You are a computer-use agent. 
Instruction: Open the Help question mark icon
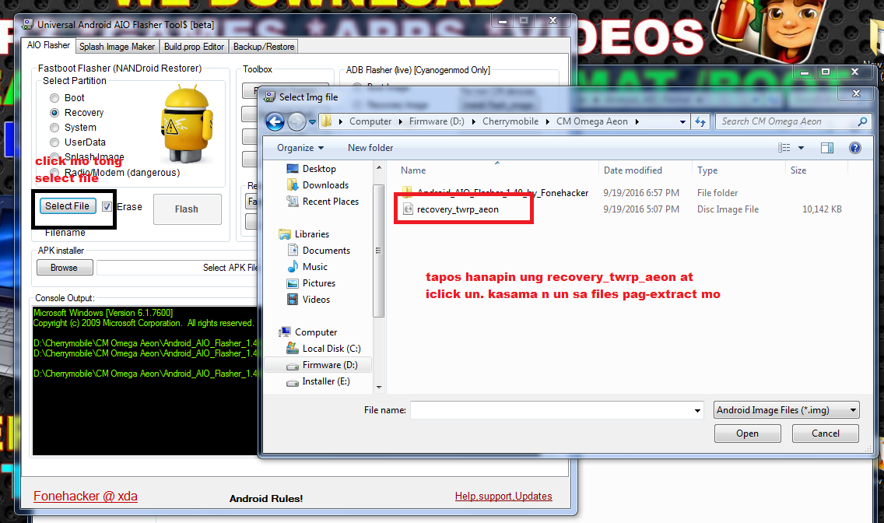(x=854, y=148)
